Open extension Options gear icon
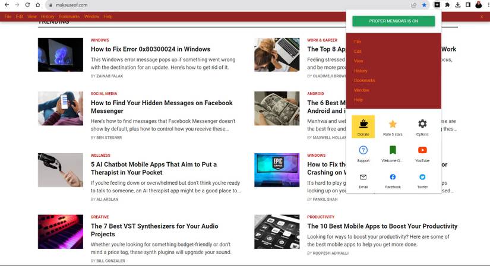This screenshot has width=490, height=266. coord(422,123)
